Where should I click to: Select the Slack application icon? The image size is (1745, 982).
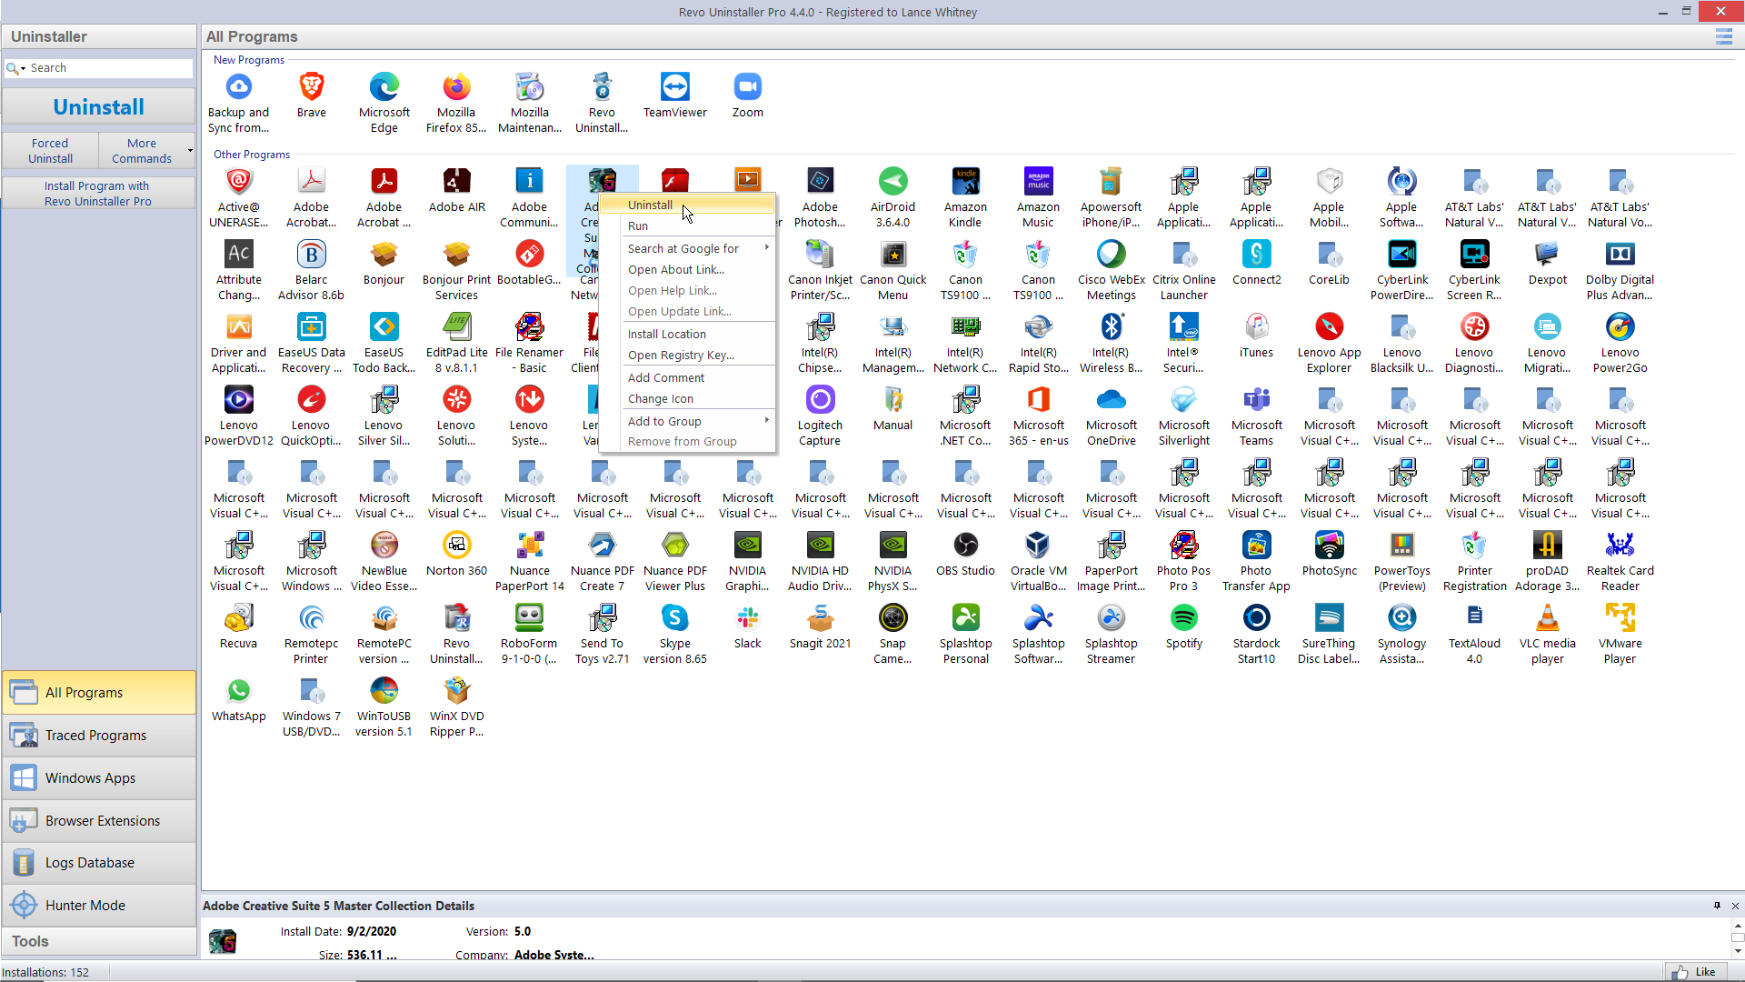click(x=747, y=617)
